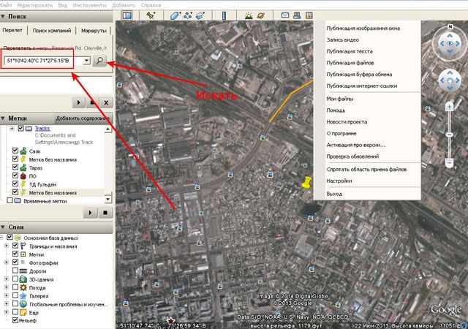Click the move hand joystick control
This screenshot has width=468, height=329.
pos(450,80)
